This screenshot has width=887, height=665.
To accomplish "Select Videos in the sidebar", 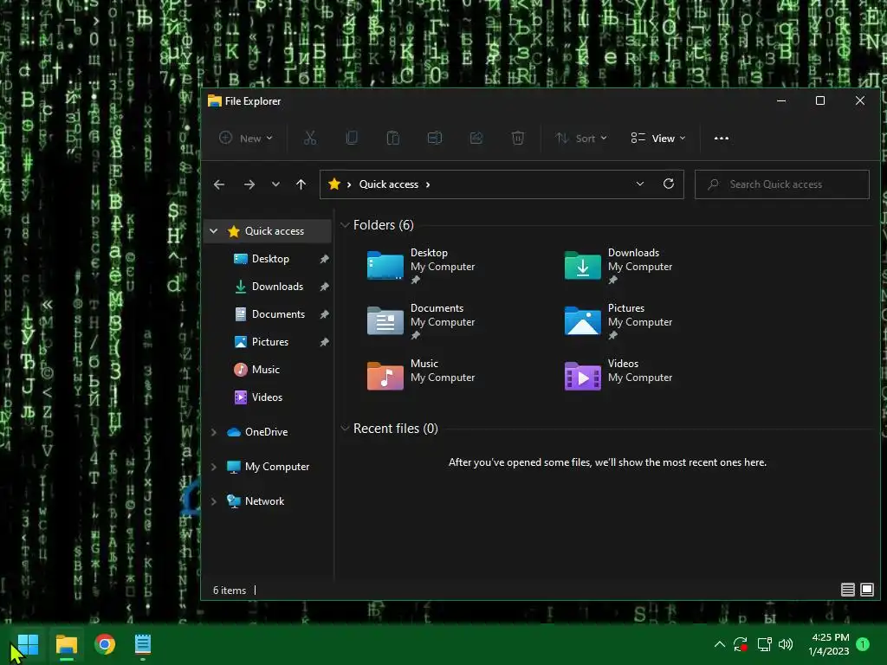I will point(267,397).
